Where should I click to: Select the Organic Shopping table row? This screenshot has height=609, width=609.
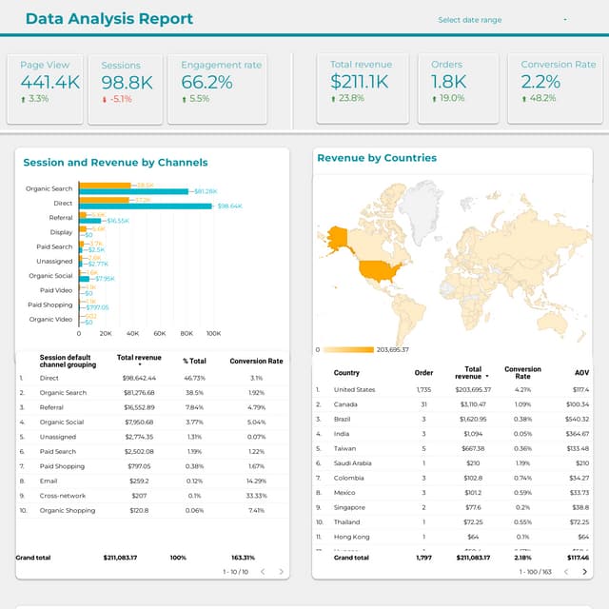pos(152,510)
